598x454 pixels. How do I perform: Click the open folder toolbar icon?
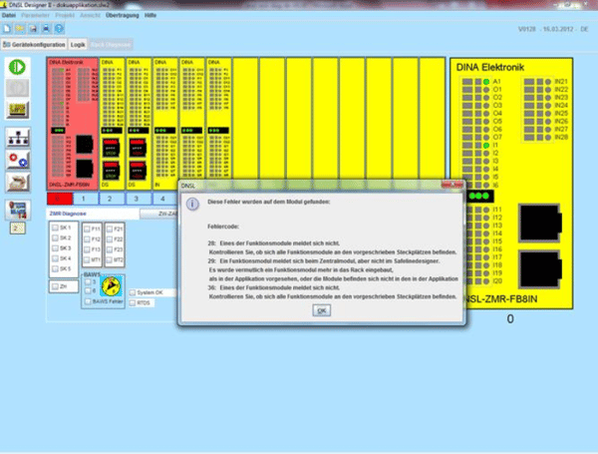point(18,28)
